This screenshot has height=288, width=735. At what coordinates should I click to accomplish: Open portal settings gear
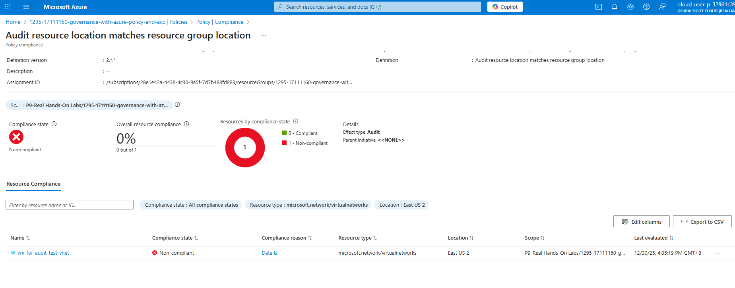(x=630, y=7)
